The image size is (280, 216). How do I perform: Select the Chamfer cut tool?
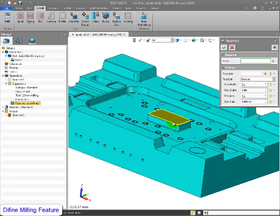click(74, 17)
